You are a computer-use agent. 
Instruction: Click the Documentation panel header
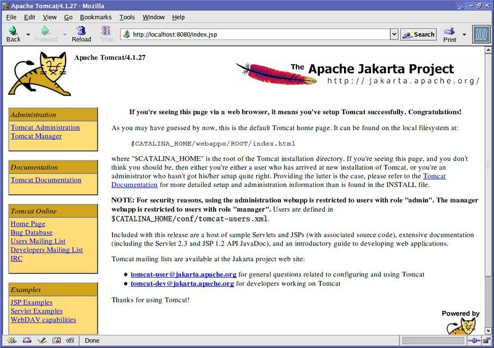tap(53, 167)
